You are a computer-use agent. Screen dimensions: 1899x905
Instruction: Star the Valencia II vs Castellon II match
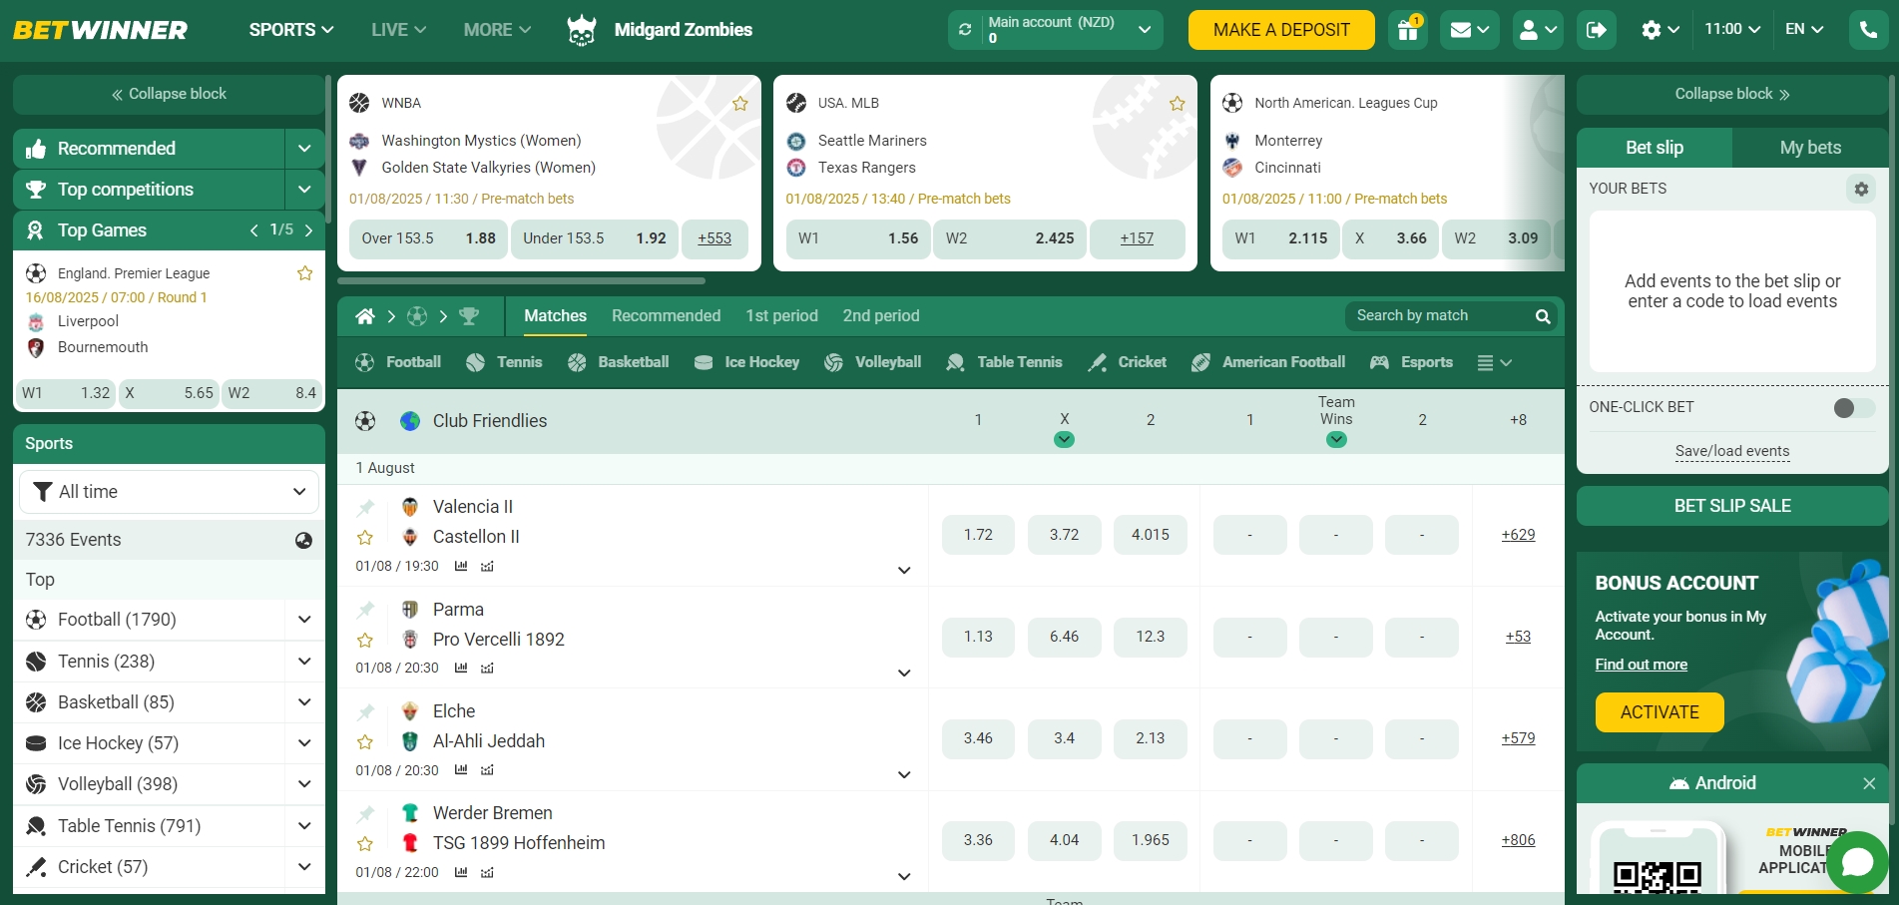click(x=365, y=538)
